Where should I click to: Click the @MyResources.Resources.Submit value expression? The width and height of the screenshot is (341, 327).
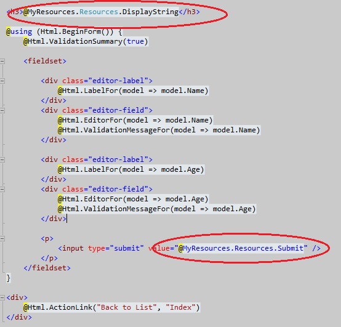click(x=241, y=248)
